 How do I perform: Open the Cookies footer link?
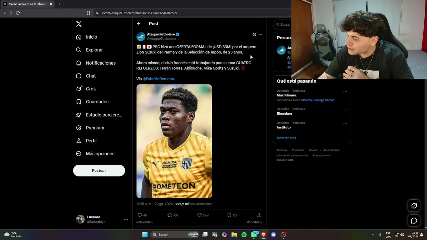pyautogui.click(x=314, y=150)
